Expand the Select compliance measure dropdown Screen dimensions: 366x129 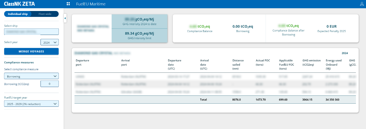coord(31,76)
